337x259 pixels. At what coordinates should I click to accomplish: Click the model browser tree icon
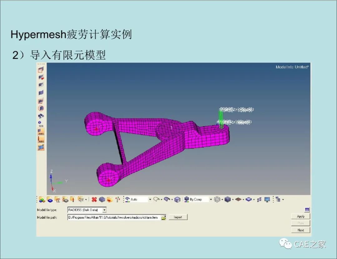[278, 199]
